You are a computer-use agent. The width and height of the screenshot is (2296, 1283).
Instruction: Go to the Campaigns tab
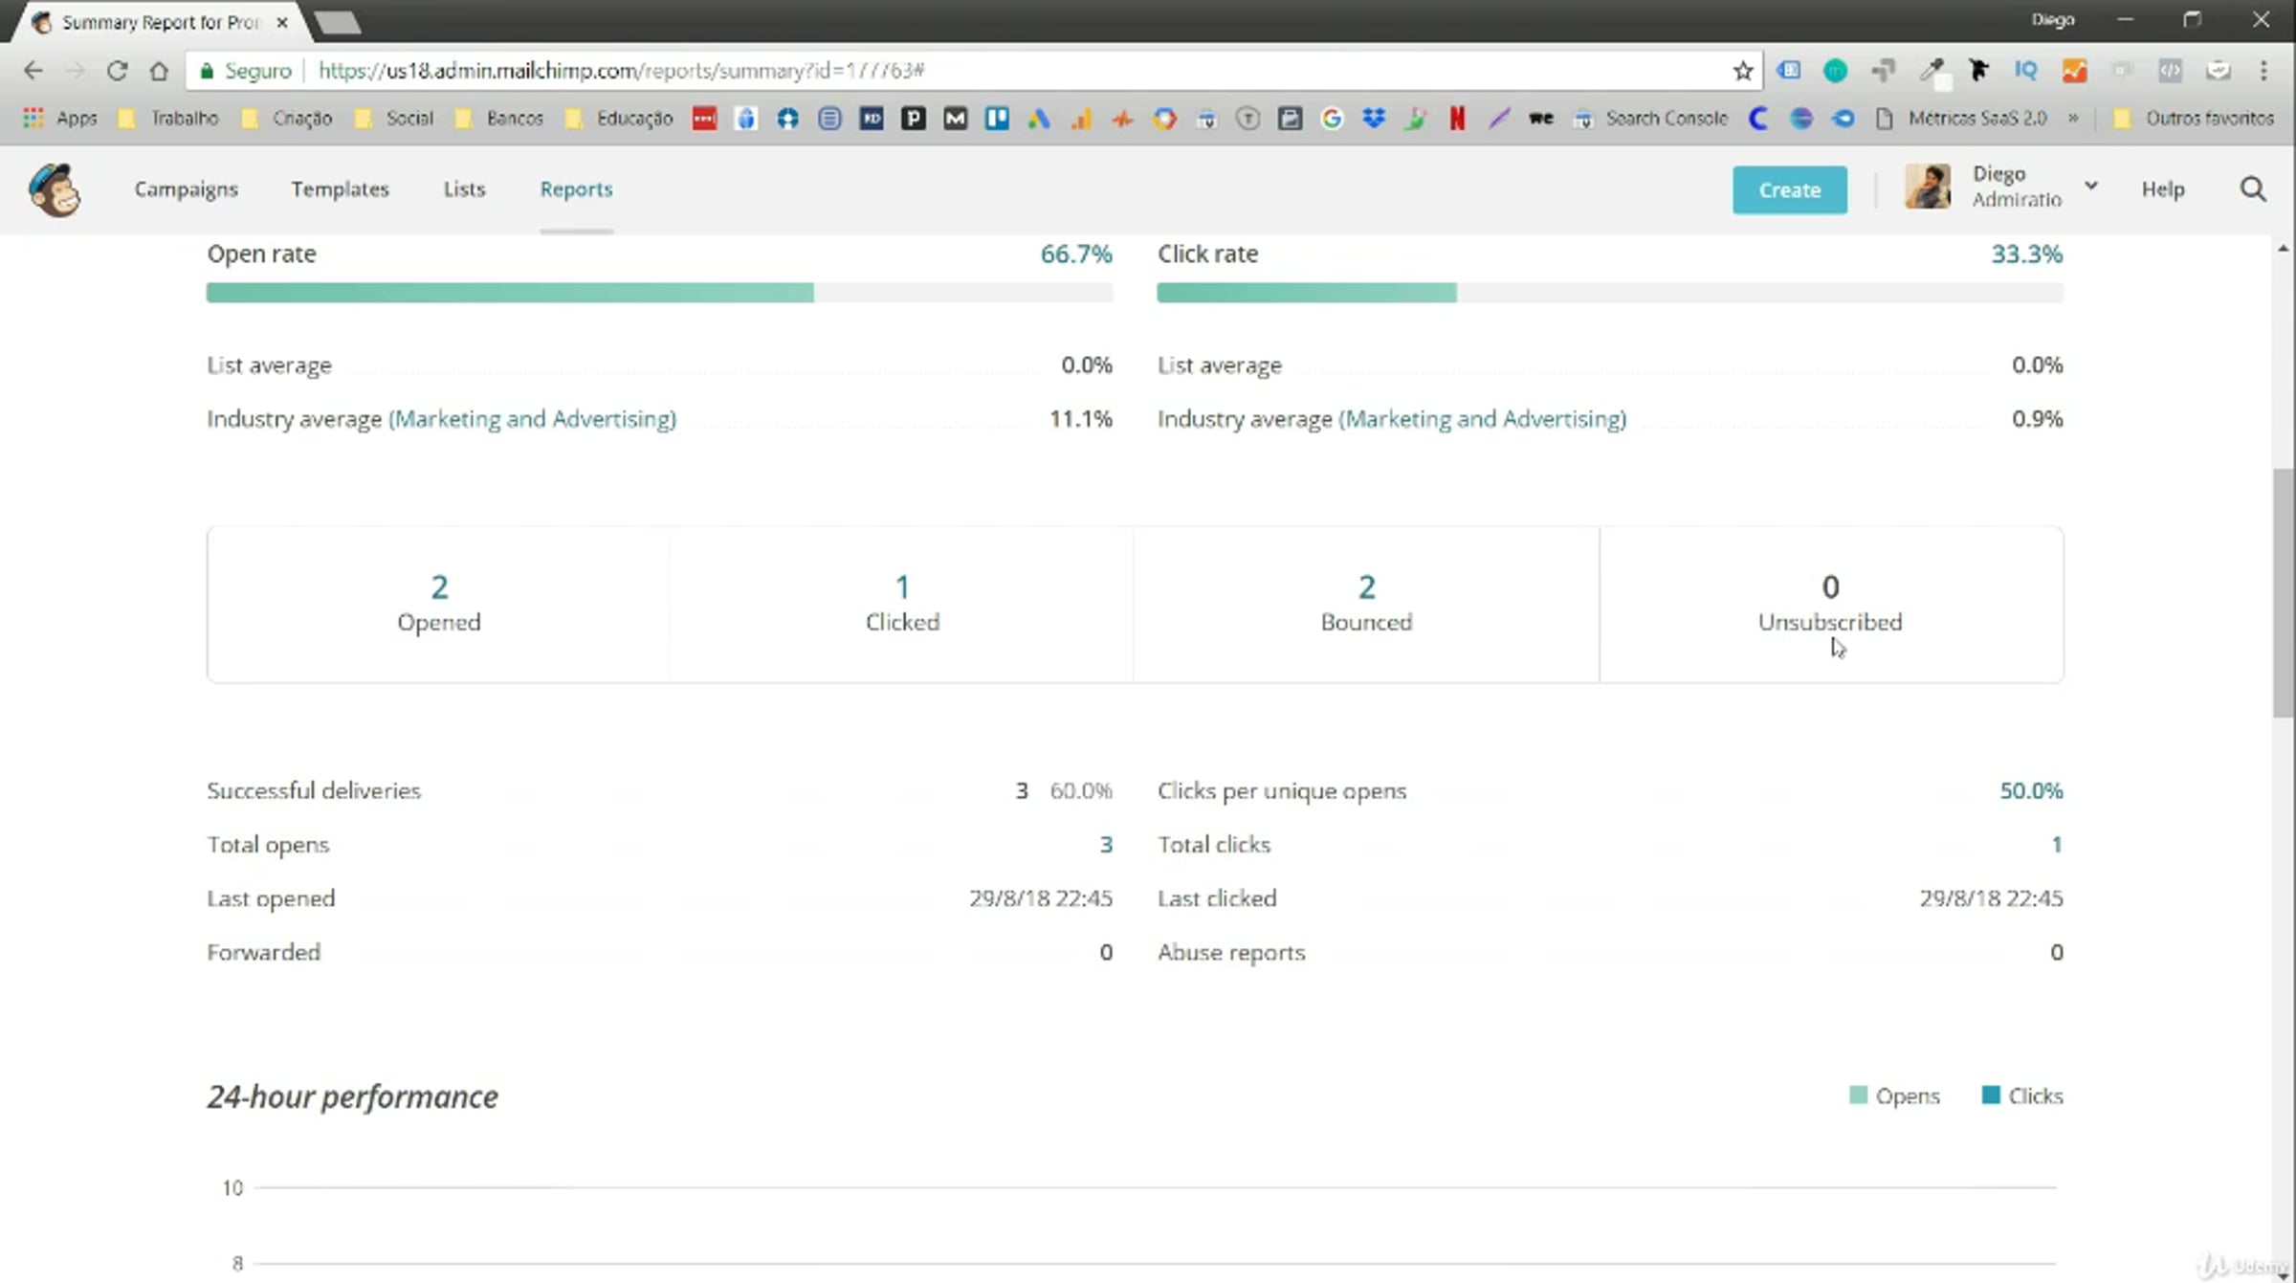186,189
